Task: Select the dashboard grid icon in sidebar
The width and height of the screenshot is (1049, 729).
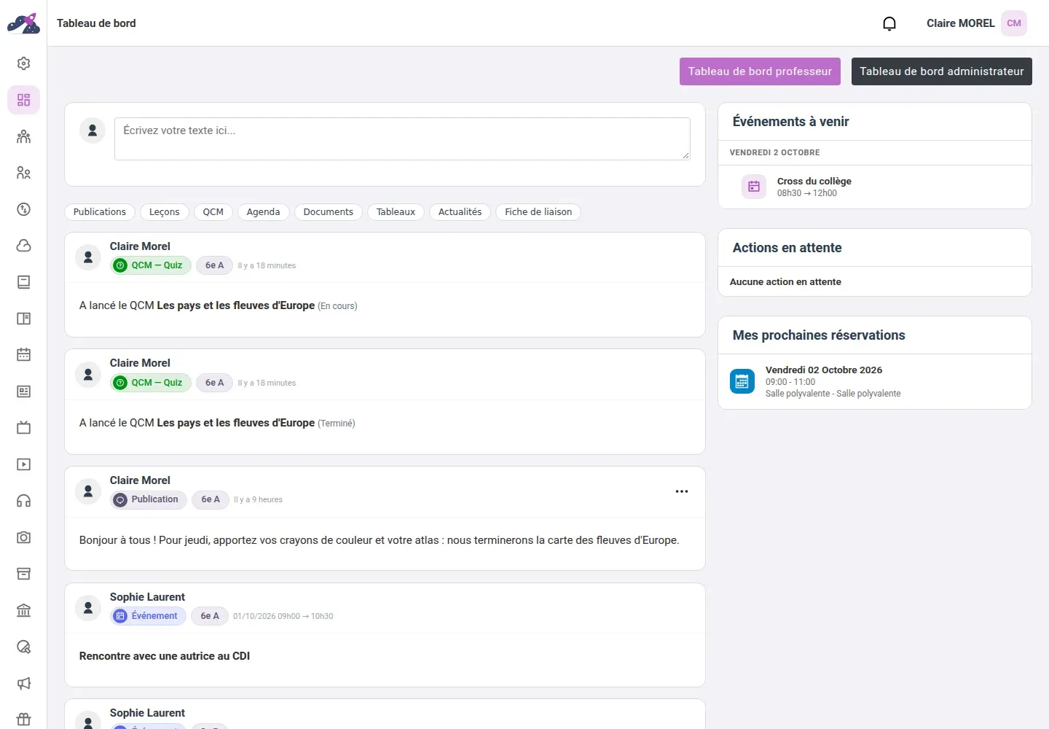Action: [x=23, y=100]
